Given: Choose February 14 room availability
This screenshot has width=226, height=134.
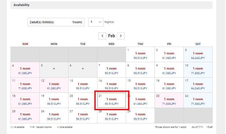Looking at the screenshot, I should click(111, 85).
